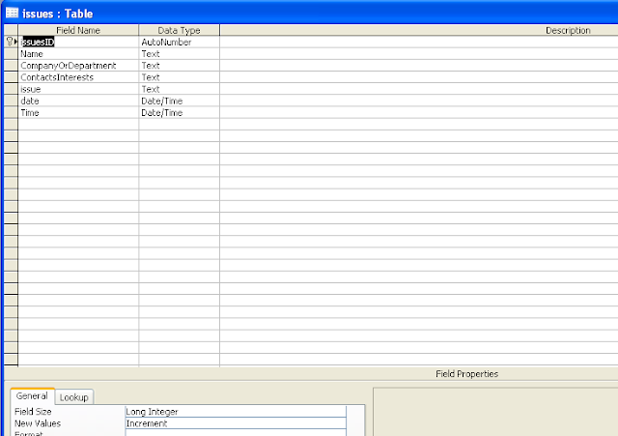Click the Data Type column header
Viewport: 618px width, 436px height.
point(180,30)
